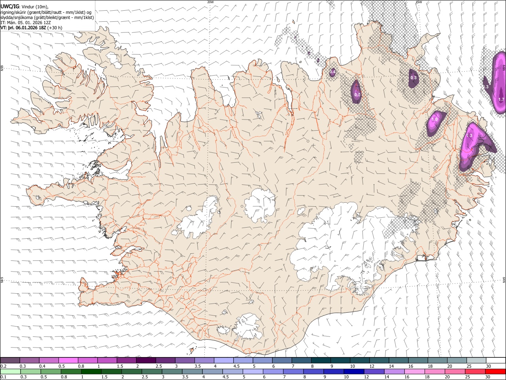Select the light green 0.3 swatch, lower legend
The width and height of the screenshot is (506, 380).
(x=31, y=371)
